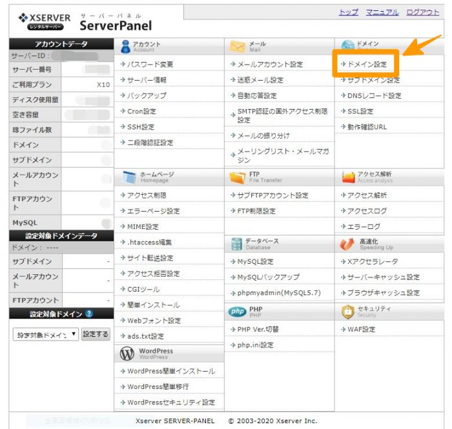Image resolution: width=452 pixels, height=429 pixels.
Task: Open アクセス拒否設定
Action: click(154, 274)
